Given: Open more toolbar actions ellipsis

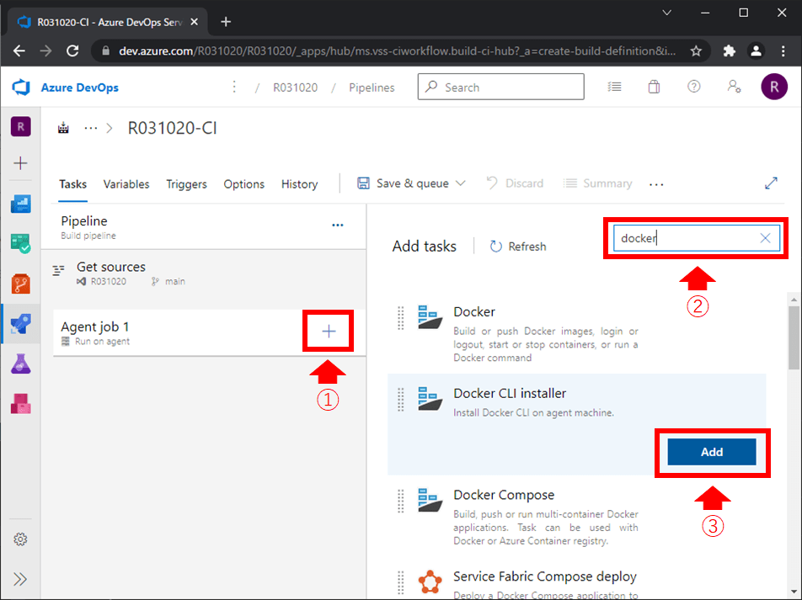Looking at the screenshot, I should pyautogui.click(x=656, y=184).
